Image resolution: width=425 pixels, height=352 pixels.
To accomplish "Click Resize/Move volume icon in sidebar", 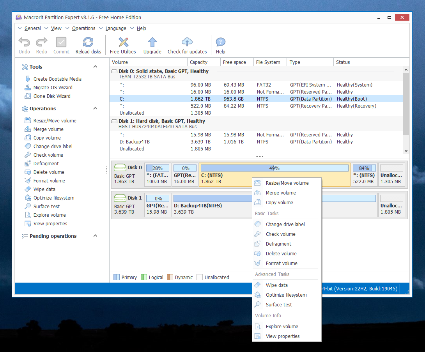I will pyautogui.click(x=27, y=120).
